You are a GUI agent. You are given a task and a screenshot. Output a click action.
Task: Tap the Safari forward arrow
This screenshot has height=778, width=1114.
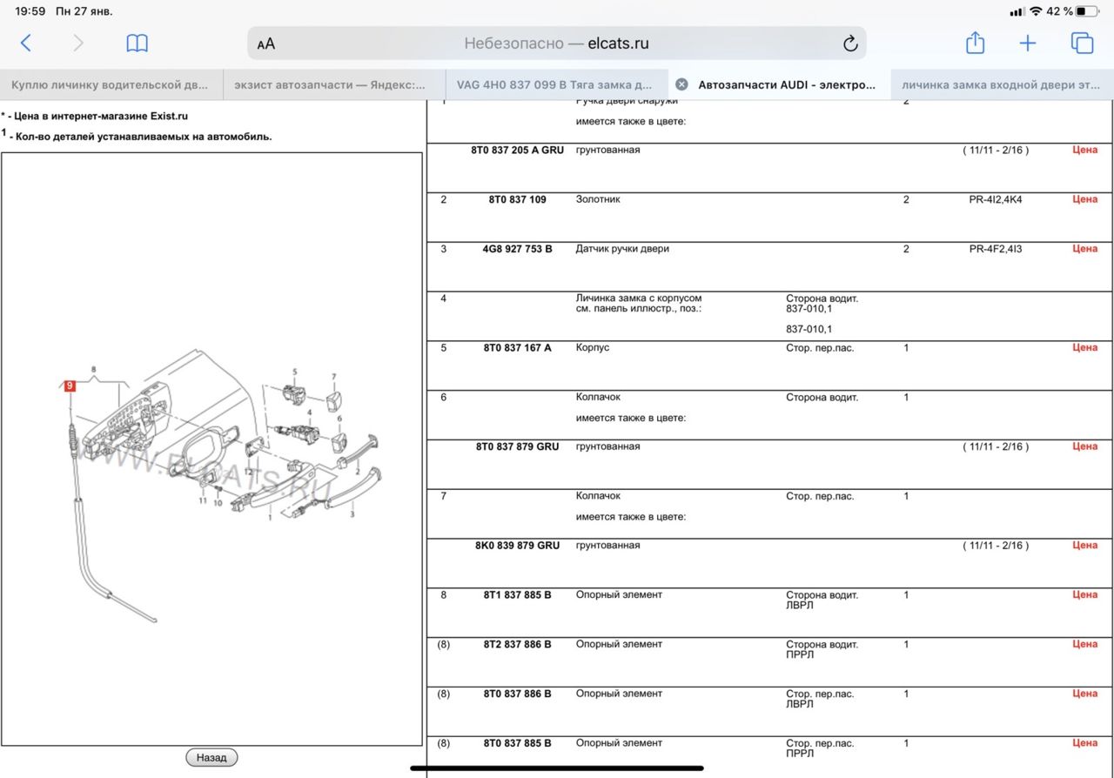[x=78, y=44]
